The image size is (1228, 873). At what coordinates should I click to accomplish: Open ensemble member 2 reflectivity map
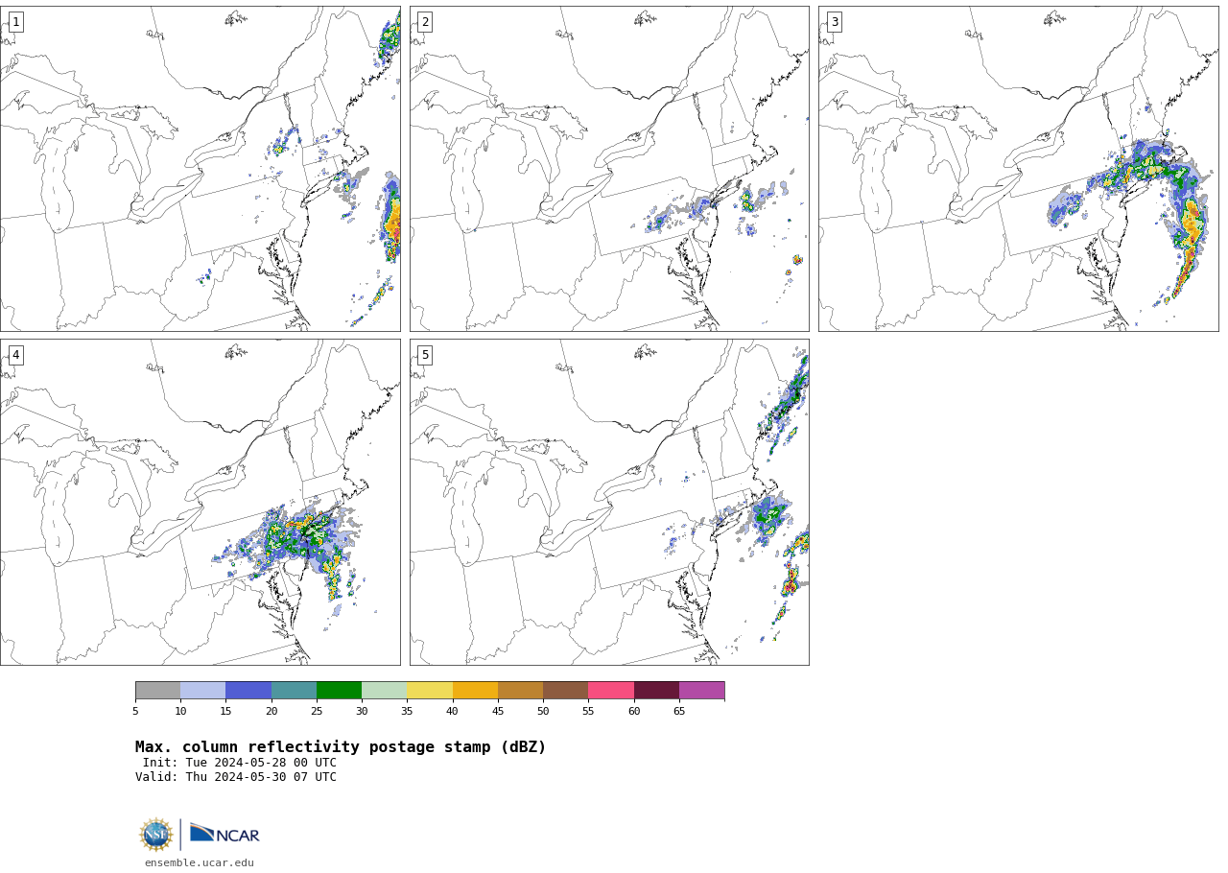pyautogui.click(x=609, y=169)
